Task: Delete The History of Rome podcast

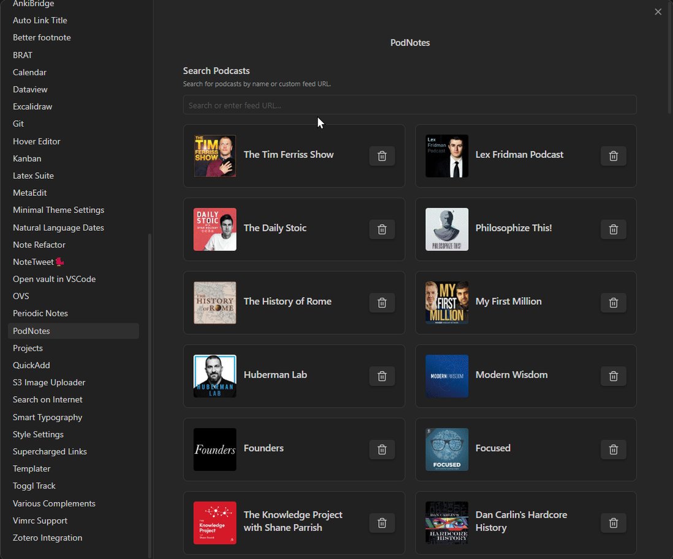Action: click(x=382, y=302)
